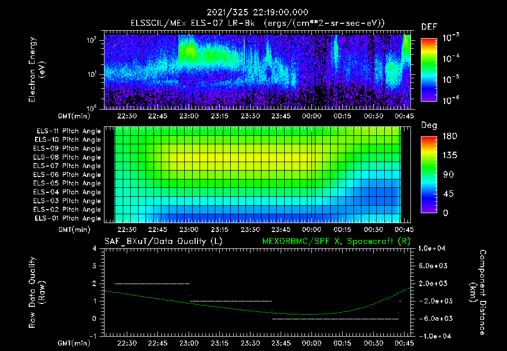Image resolution: width=507 pixels, height=351 pixels.
Task: Click the 10⁰ tick on the energy axis
Action: click(x=92, y=108)
